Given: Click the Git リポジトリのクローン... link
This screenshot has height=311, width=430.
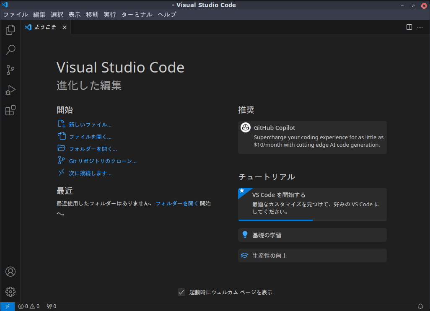Looking at the screenshot, I should [x=103, y=161].
